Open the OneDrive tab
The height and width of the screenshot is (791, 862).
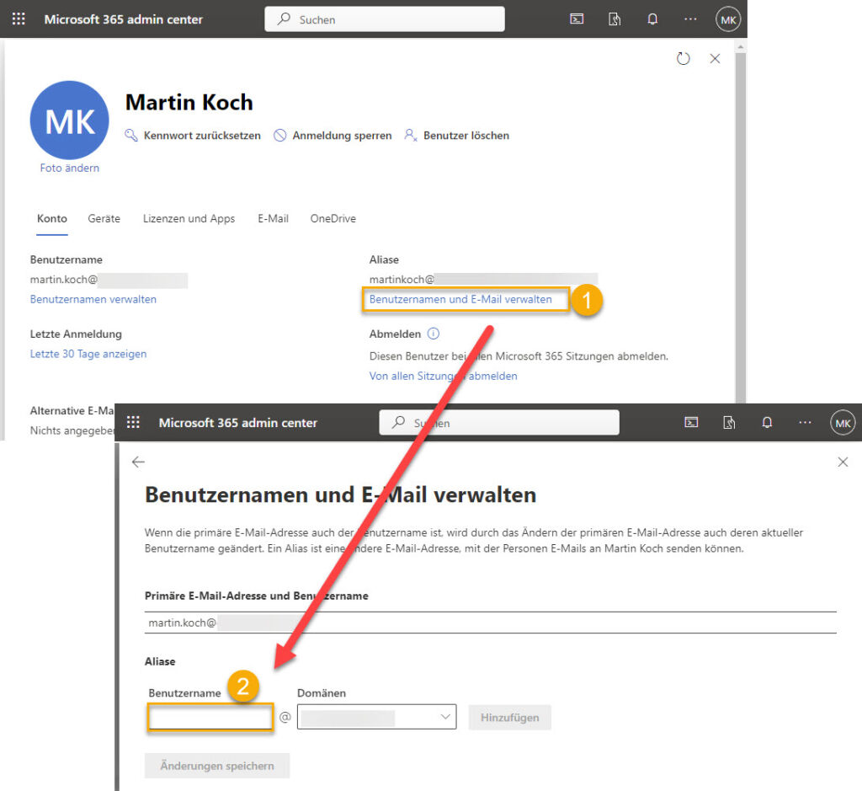coord(333,218)
